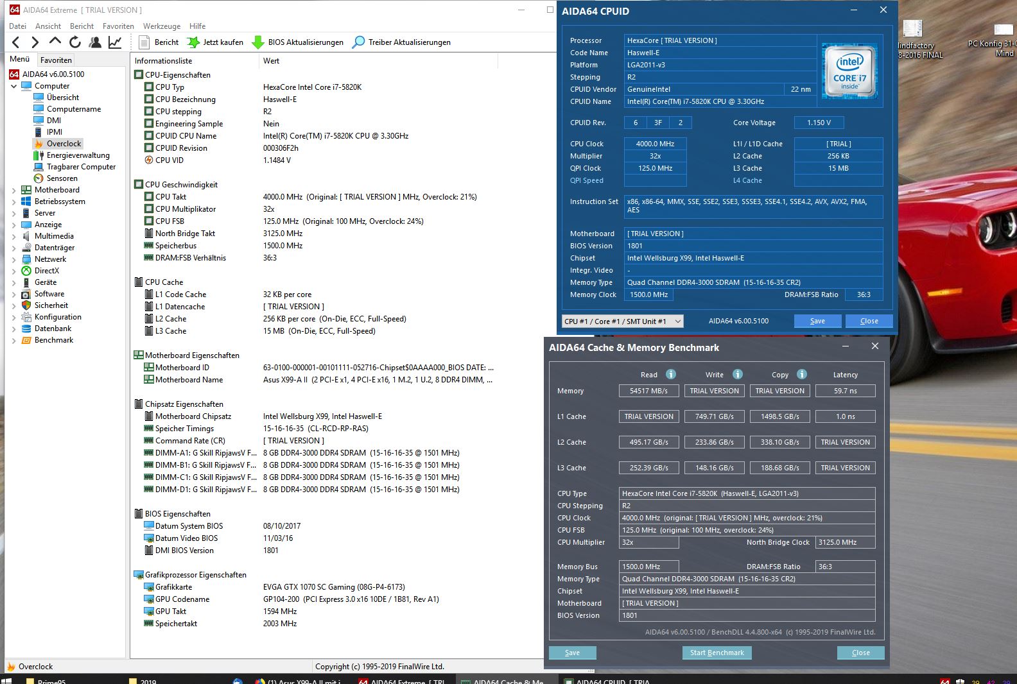This screenshot has height=684, width=1017.
Task: Expand the Datenträger tree node
Action: click(x=13, y=248)
